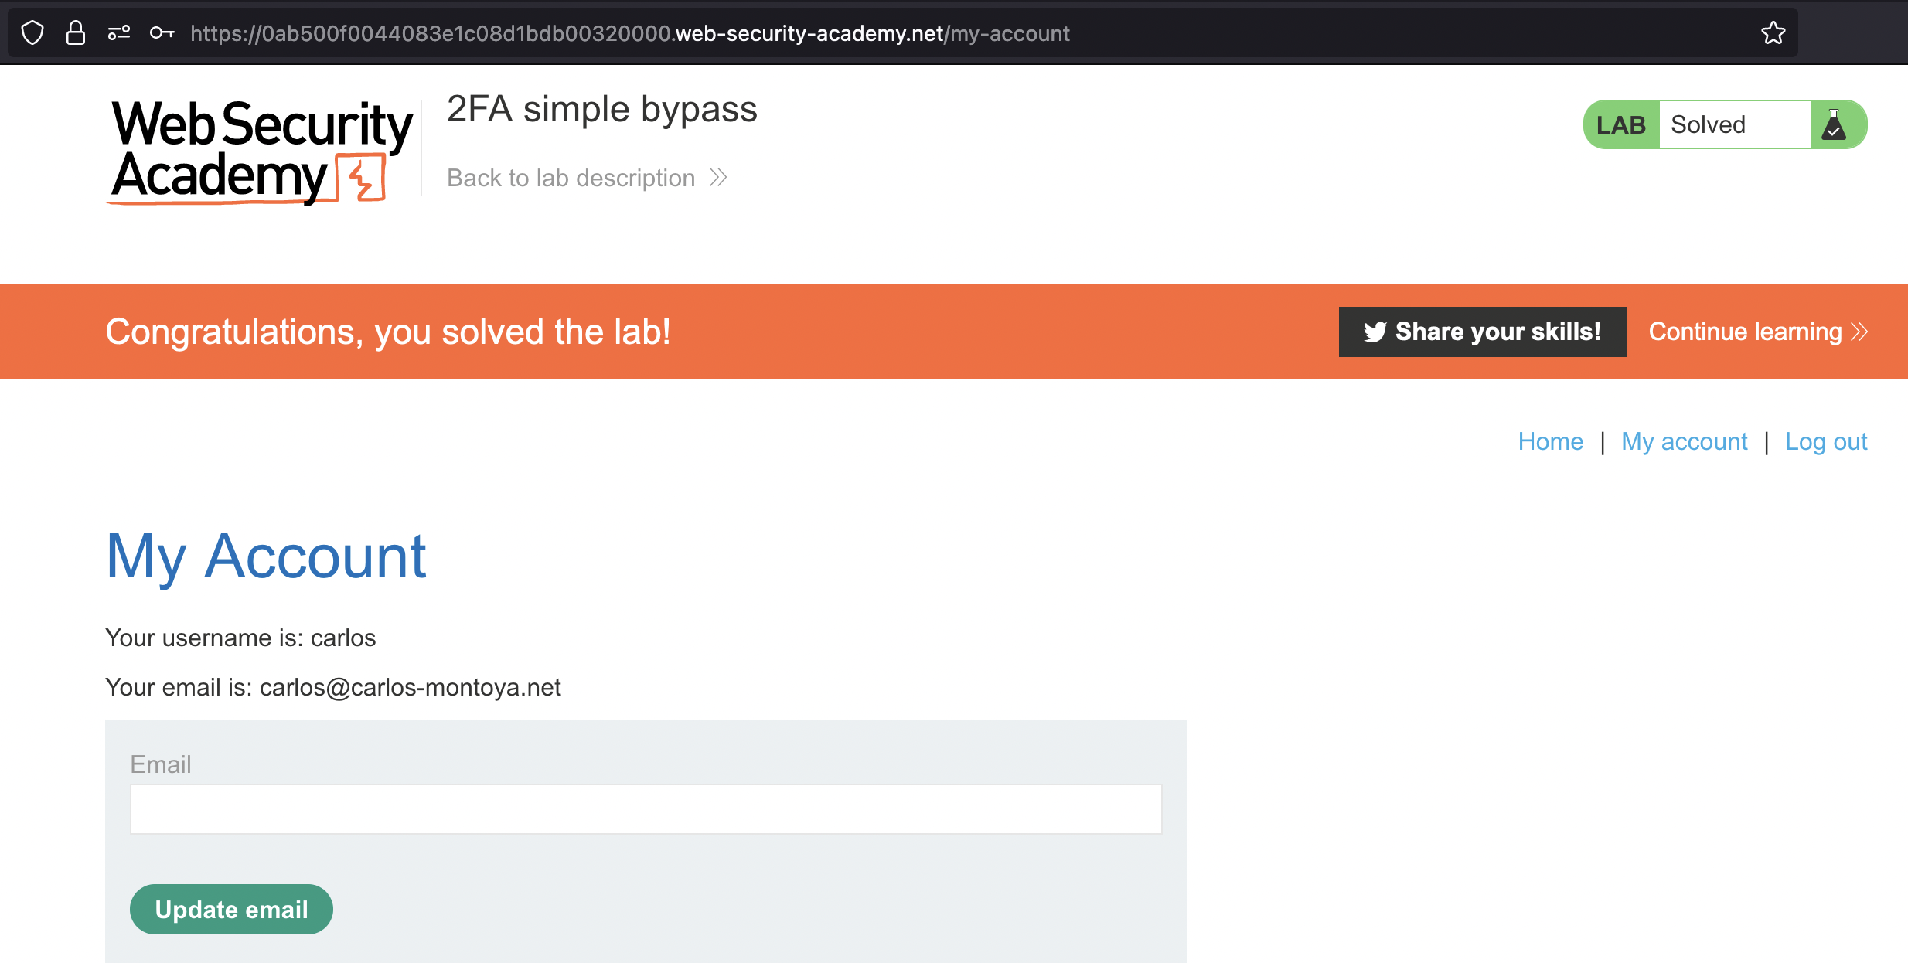This screenshot has width=1908, height=963.
Task: Open the site permissions icon in address bar
Action: [118, 33]
